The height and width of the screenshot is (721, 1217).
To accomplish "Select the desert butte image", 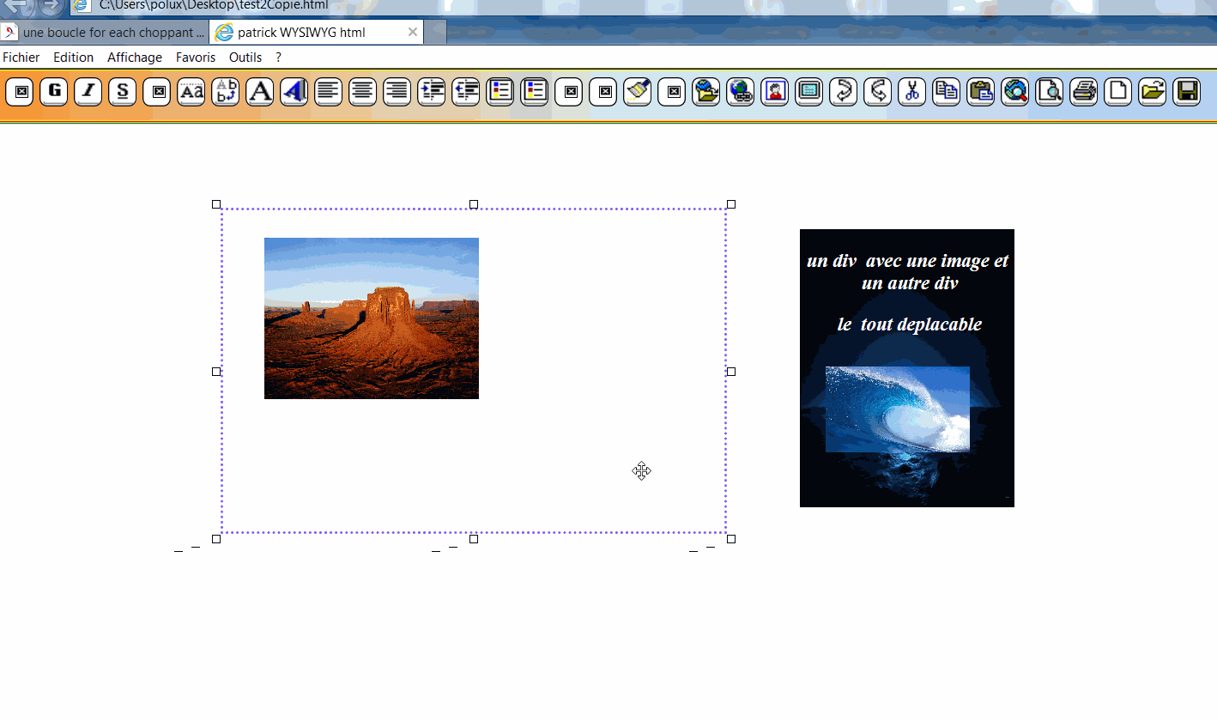I will coord(372,318).
